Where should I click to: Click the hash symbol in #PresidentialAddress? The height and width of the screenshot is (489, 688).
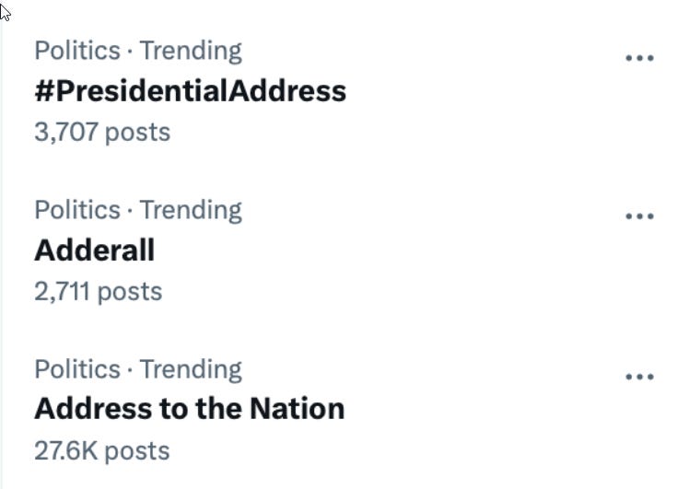click(x=43, y=91)
